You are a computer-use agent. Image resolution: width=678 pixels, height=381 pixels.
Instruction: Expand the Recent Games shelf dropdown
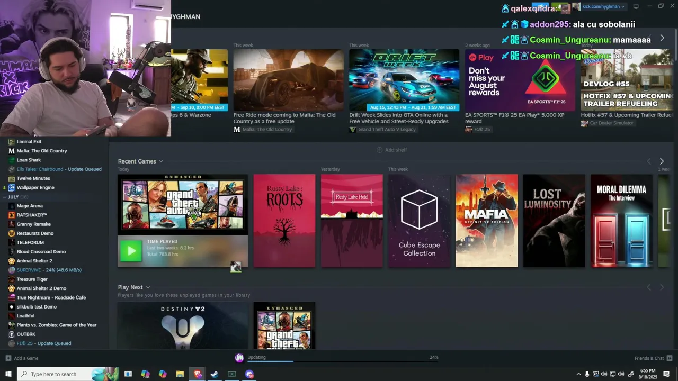(161, 161)
